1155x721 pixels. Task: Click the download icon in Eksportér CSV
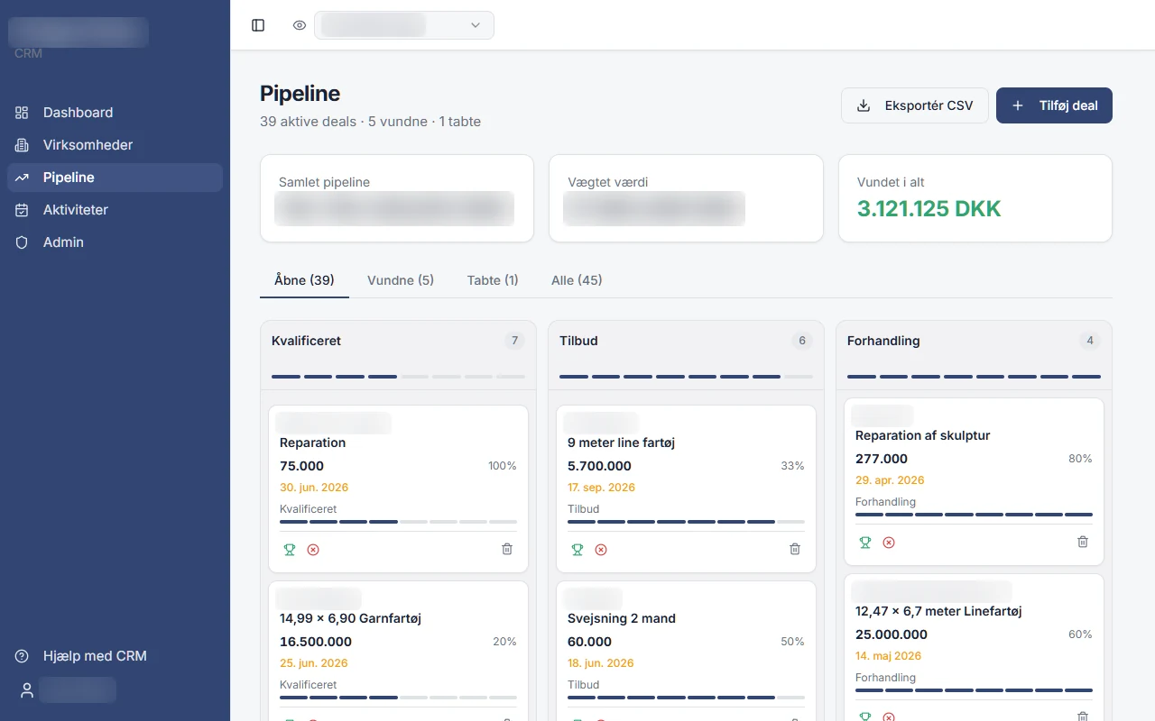tap(864, 105)
